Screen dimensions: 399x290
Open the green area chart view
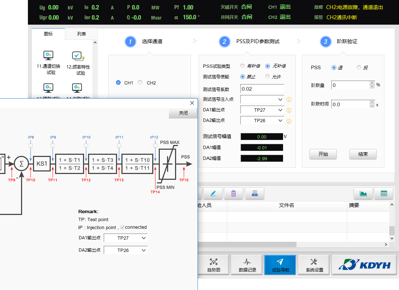(x=363, y=194)
